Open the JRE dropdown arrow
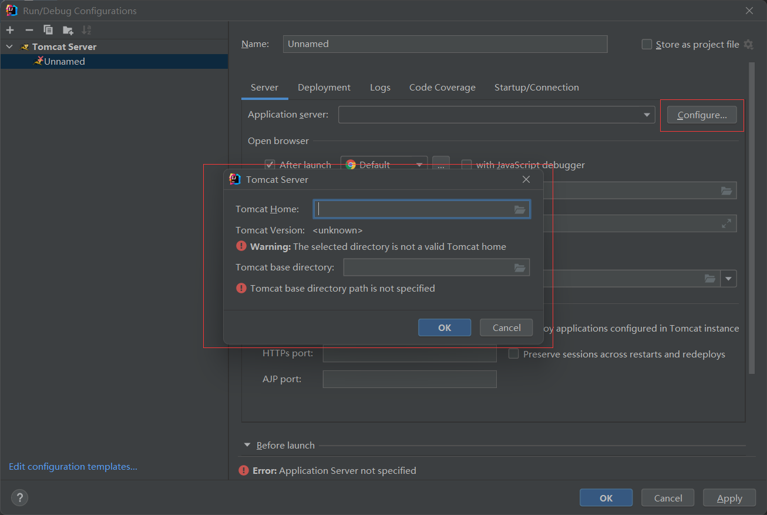The image size is (767, 515). pos(729,279)
